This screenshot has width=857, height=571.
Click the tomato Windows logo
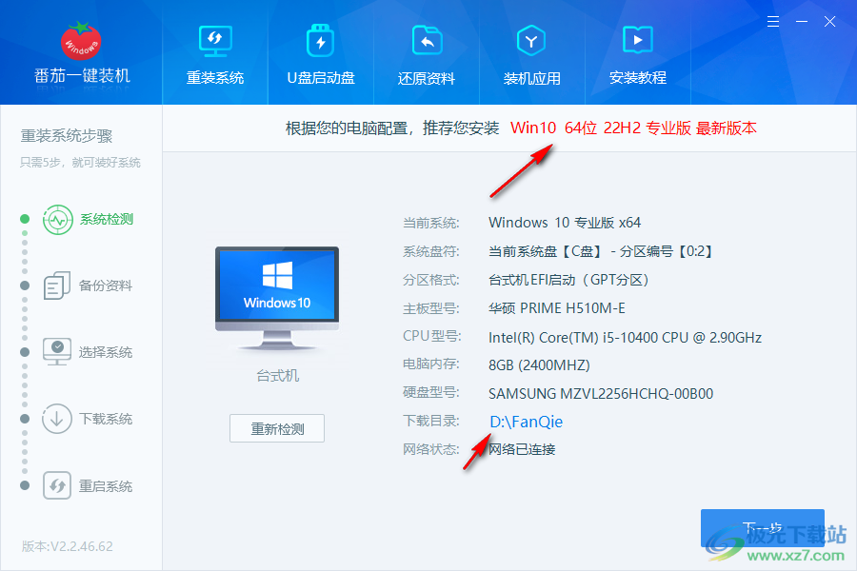[x=81, y=41]
